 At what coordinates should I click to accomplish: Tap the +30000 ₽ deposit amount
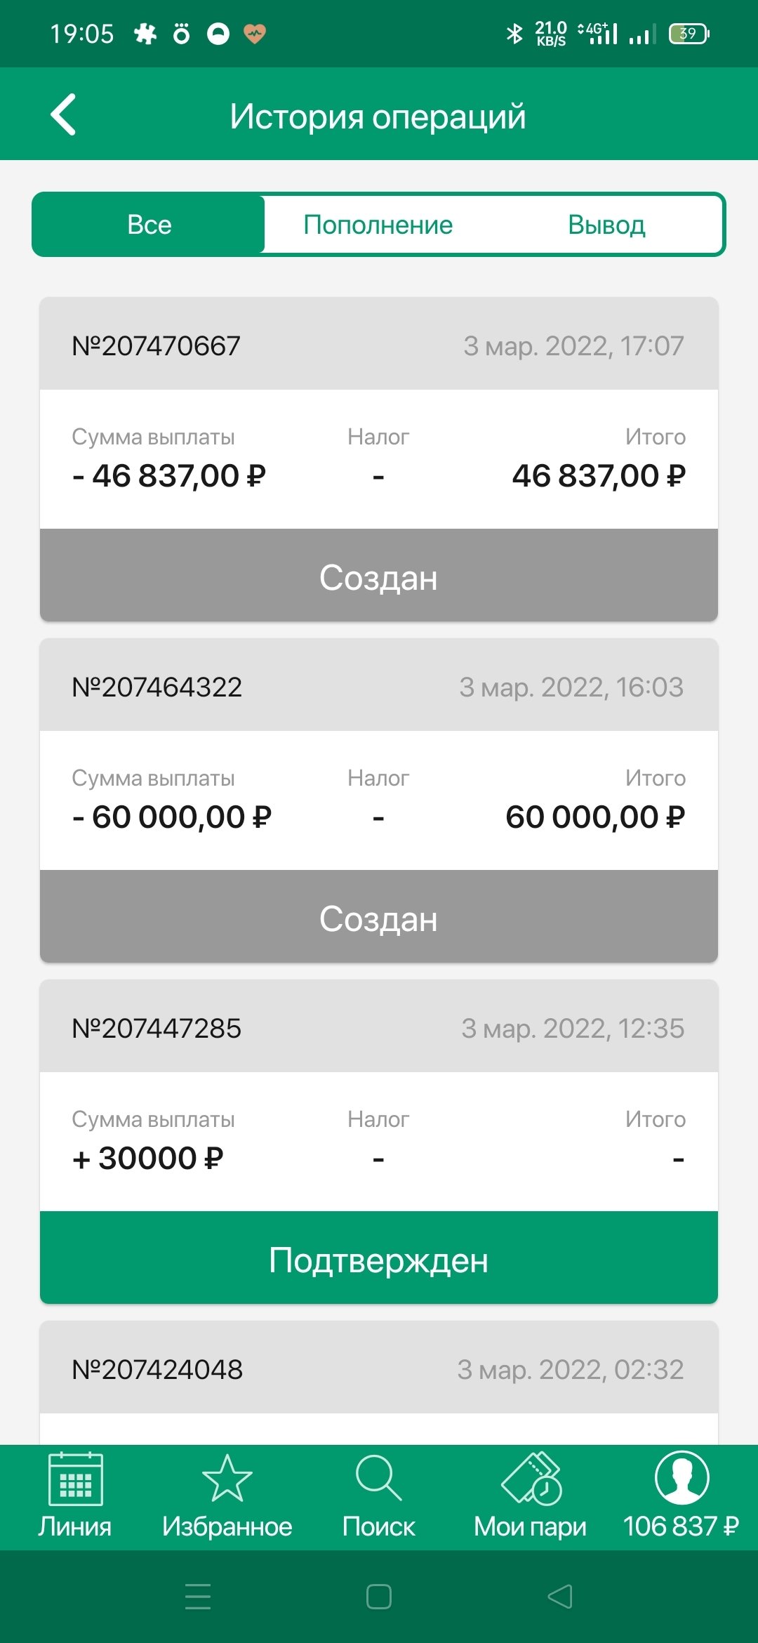[148, 1159]
